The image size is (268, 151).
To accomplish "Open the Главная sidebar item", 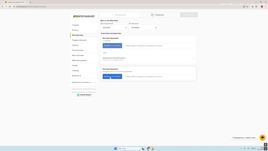I will point(75,25).
